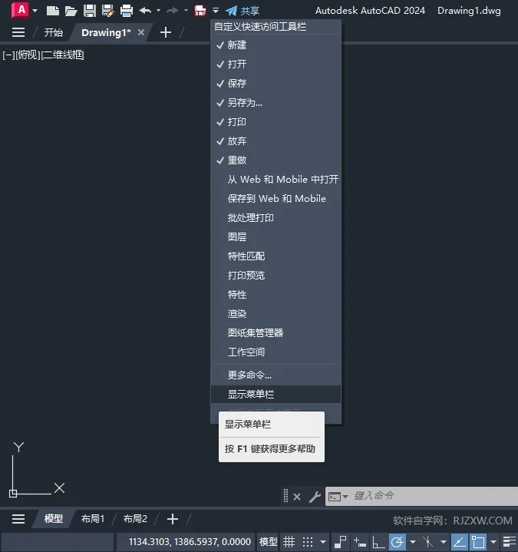Image resolution: width=518 pixels, height=552 pixels.
Task: Switch to the Drawing1* tab
Action: point(106,33)
